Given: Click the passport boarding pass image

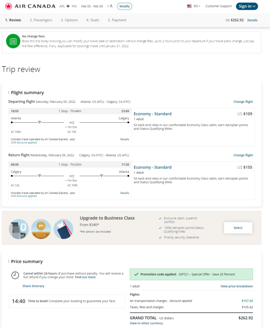Looking at the screenshot, I should tap(63, 229).
